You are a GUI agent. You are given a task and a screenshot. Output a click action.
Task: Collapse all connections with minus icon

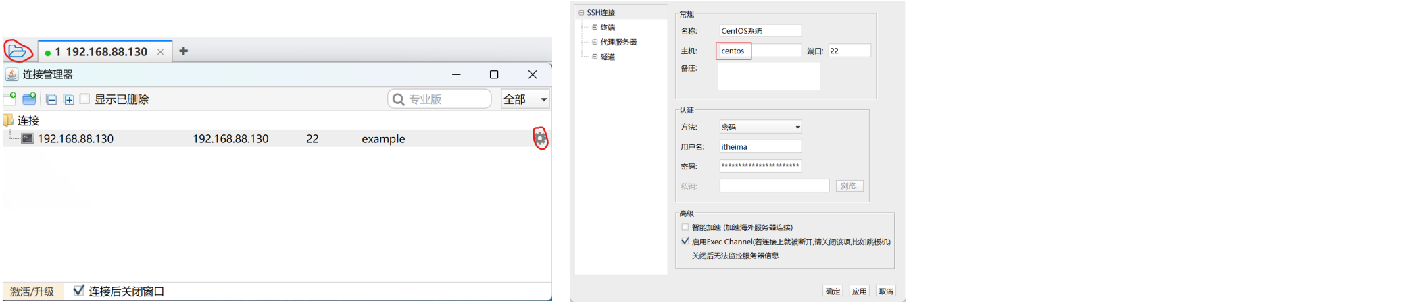pyautogui.click(x=51, y=99)
